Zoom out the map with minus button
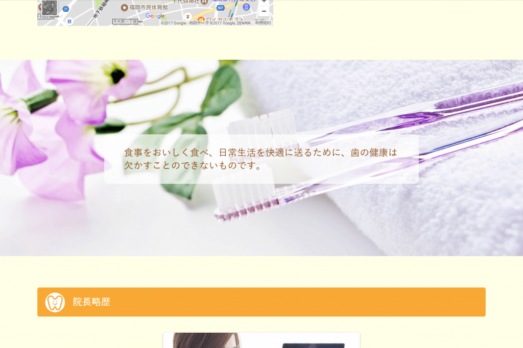 click(x=264, y=11)
